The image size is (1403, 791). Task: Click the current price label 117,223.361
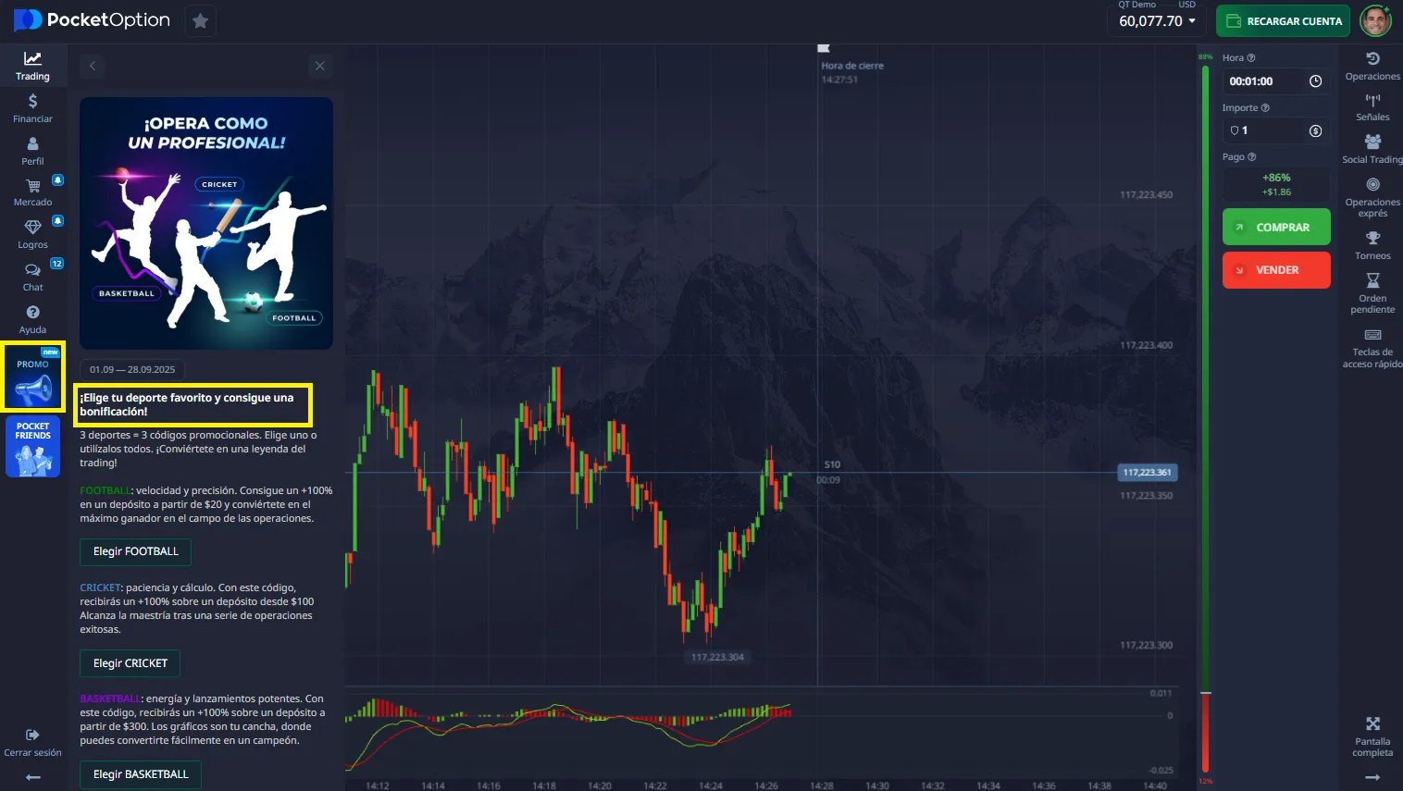pyautogui.click(x=1147, y=473)
